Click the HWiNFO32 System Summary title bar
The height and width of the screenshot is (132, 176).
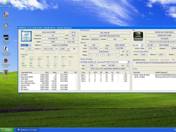point(97,28)
